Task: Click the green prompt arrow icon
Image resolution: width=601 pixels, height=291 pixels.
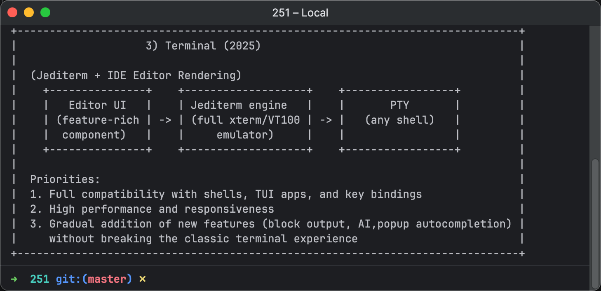Action: point(14,279)
